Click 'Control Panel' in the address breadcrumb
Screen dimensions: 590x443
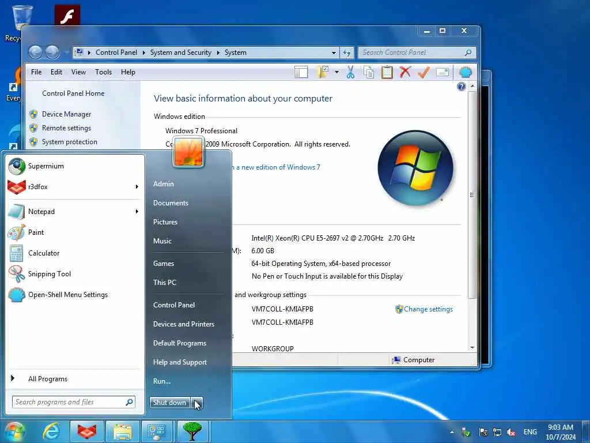116,52
